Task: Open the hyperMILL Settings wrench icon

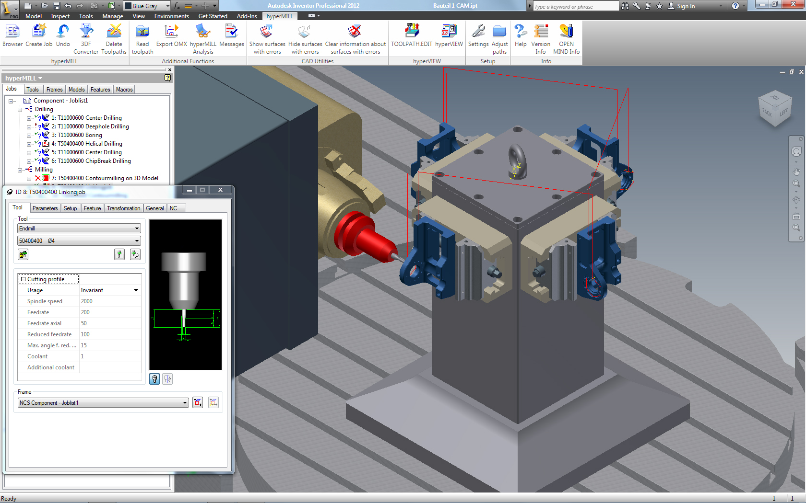Action: [478, 36]
